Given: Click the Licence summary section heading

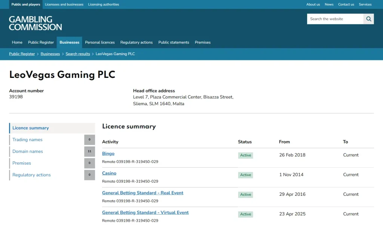Looking at the screenshot, I should tap(129, 127).
